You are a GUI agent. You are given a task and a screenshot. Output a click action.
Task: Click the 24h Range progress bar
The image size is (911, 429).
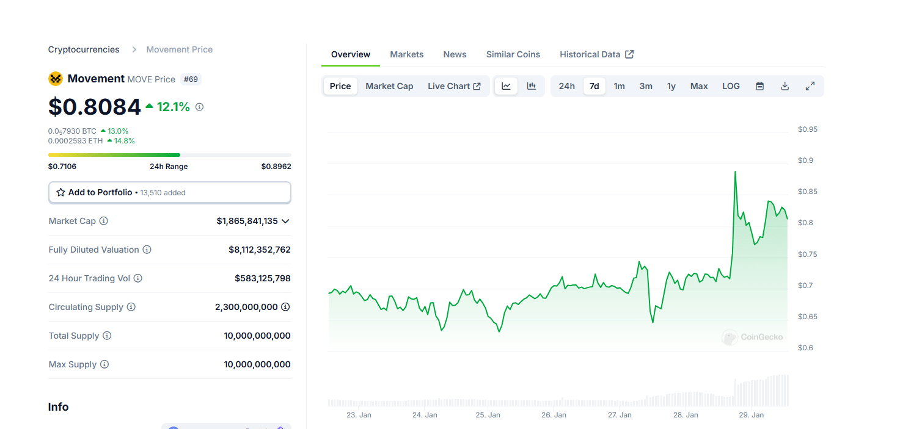(x=170, y=155)
